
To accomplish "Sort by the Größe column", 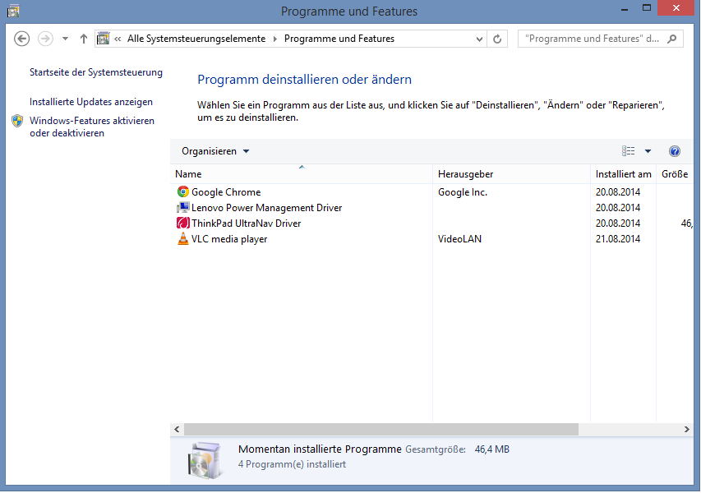I will click(x=675, y=174).
